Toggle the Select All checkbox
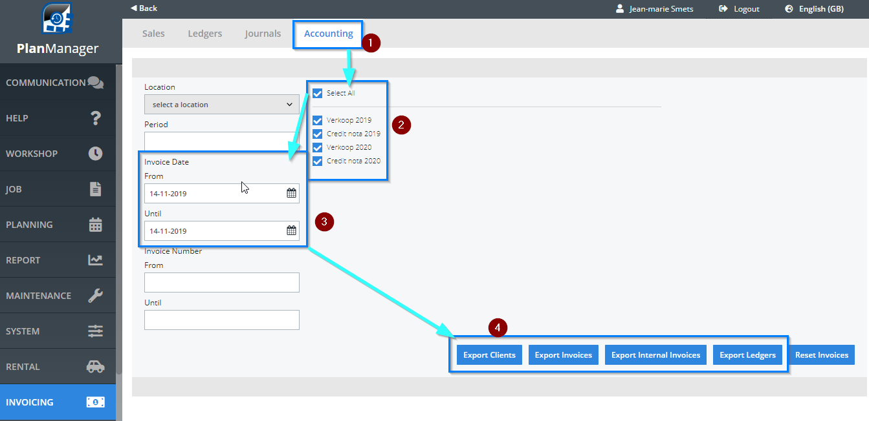869x421 pixels. pyautogui.click(x=317, y=93)
